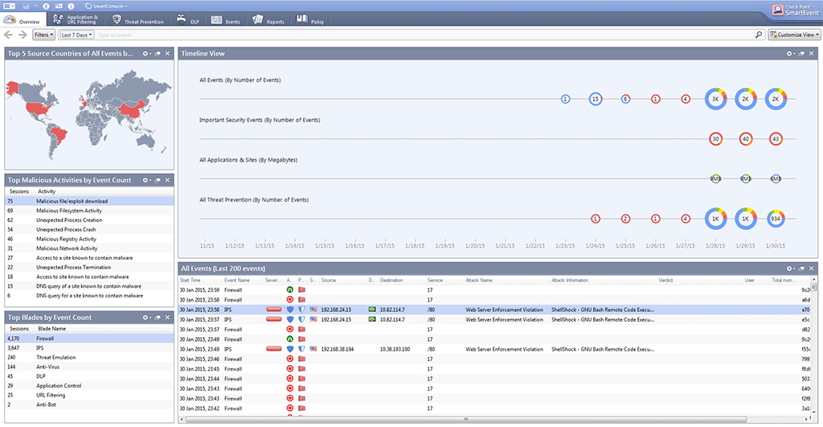This screenshot has height=427, width=823.
Task: Click the 30 Important Security Events bubble
Action: 715,138
